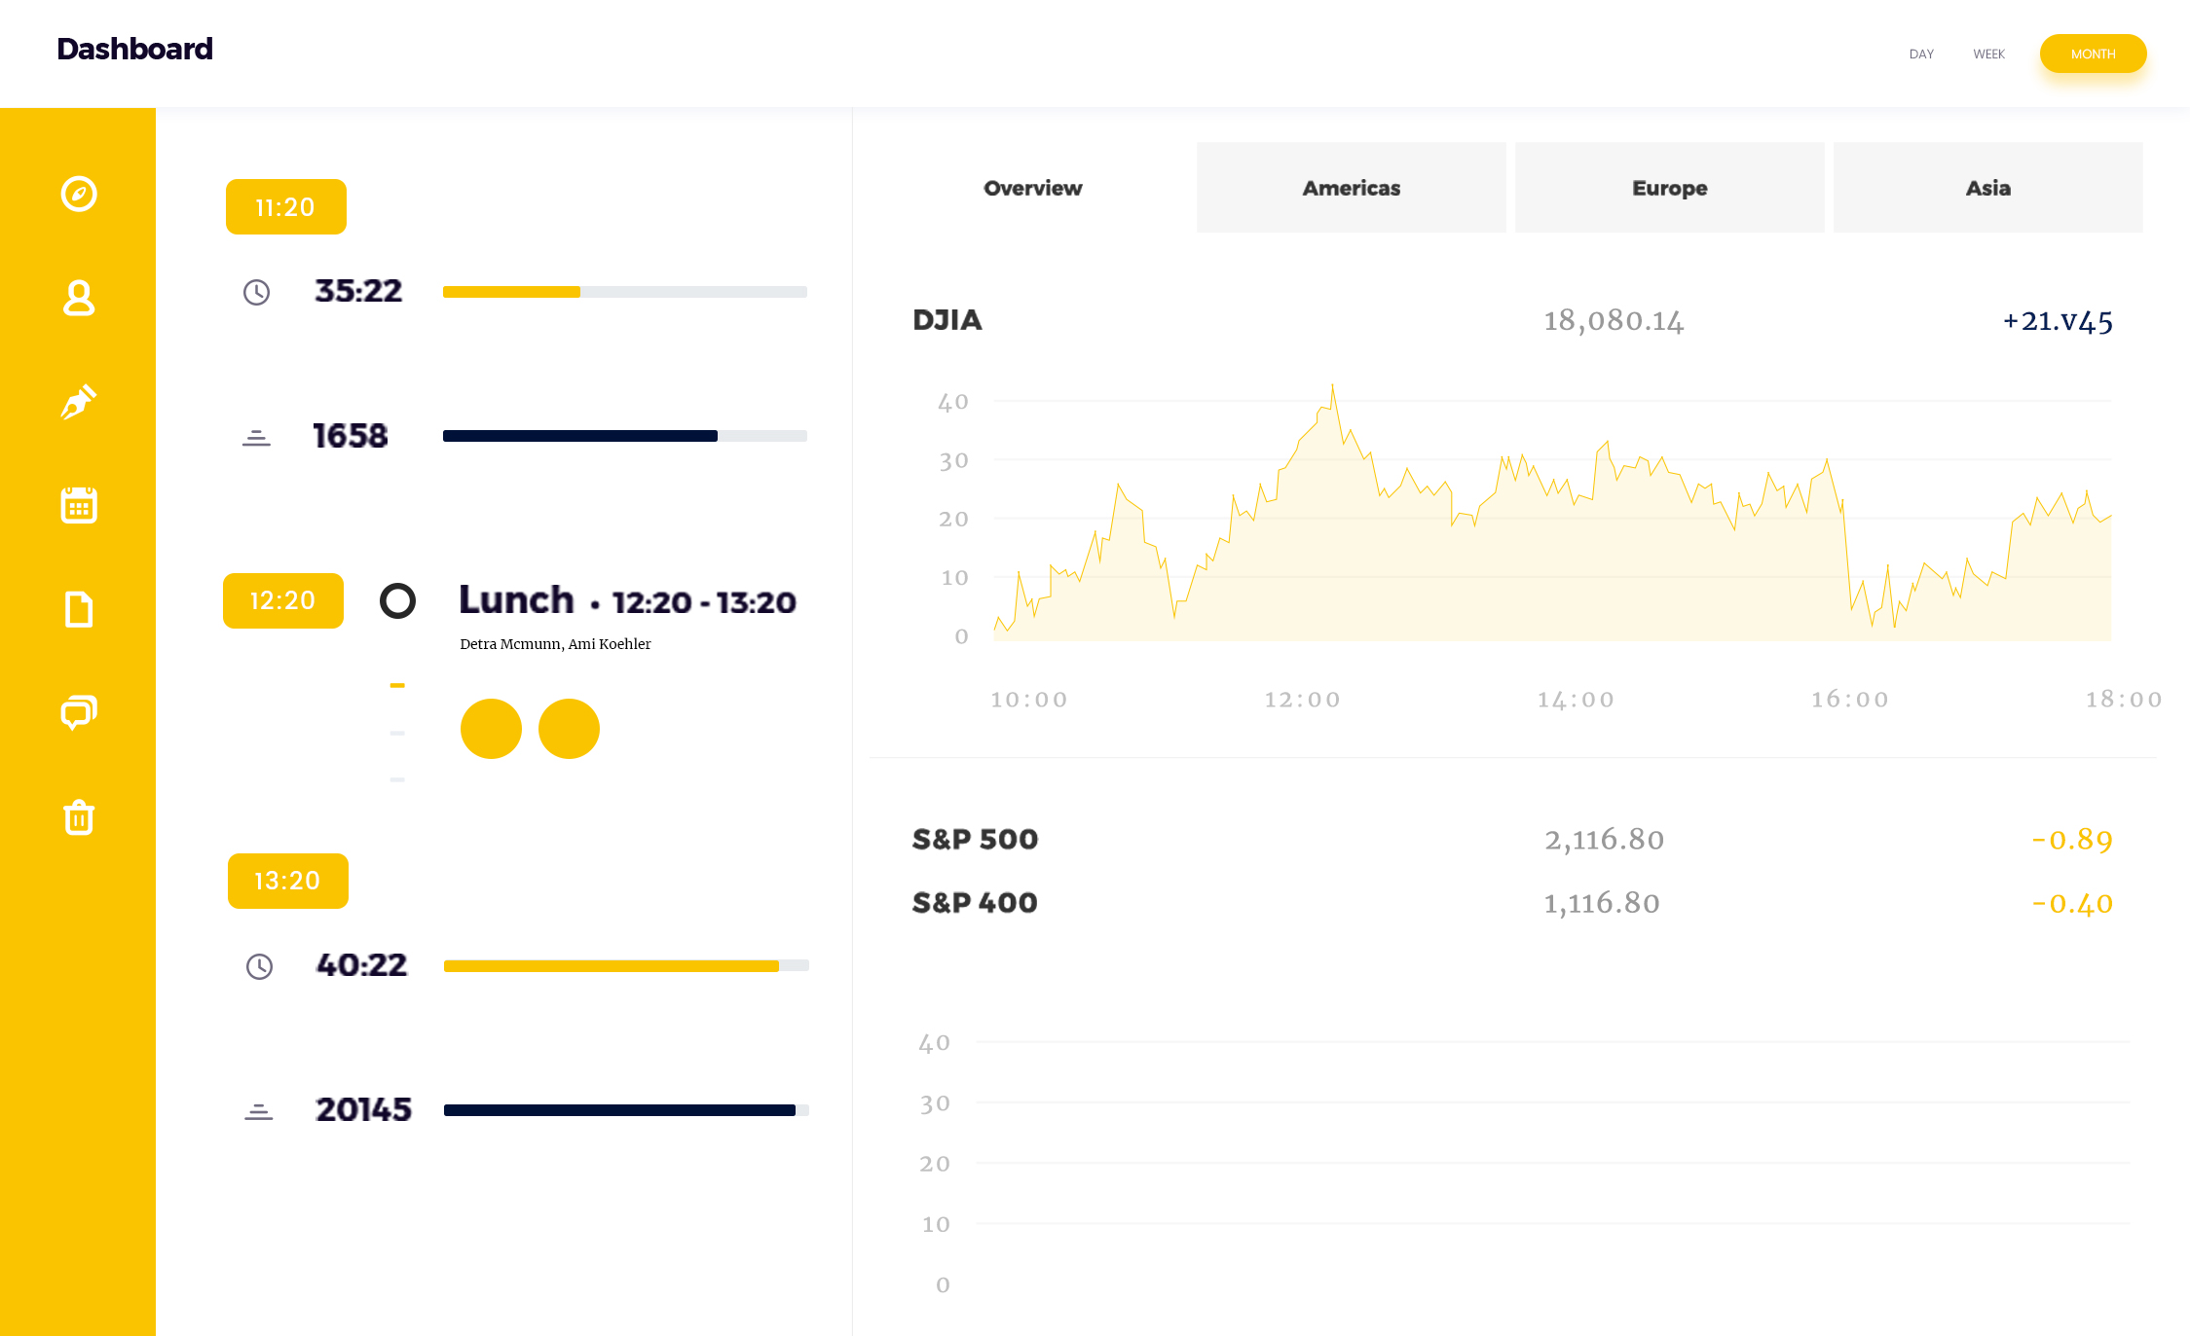
Task: Click the 11:20 time badge
Action: pos(285,206)
